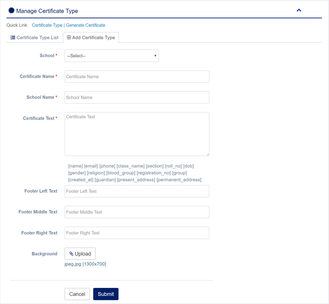
Task: Click the list icon on Certificate Type List tab
Action: [13, 38]
